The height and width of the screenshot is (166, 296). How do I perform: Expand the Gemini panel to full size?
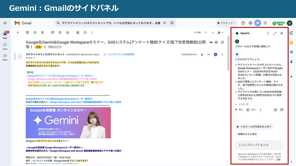(275, 33)
